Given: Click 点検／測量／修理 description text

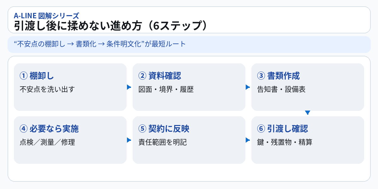Looking at the screenshot, I should pos(47,142).
